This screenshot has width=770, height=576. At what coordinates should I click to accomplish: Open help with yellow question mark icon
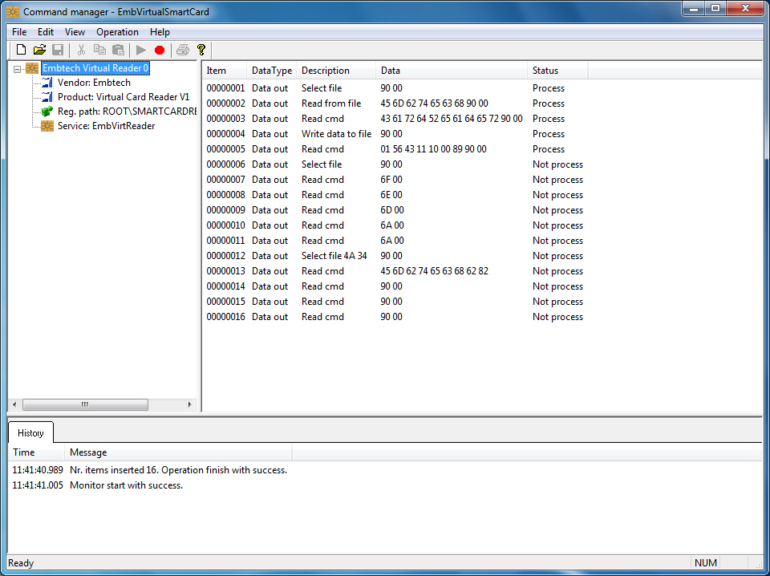coord(201,50)
